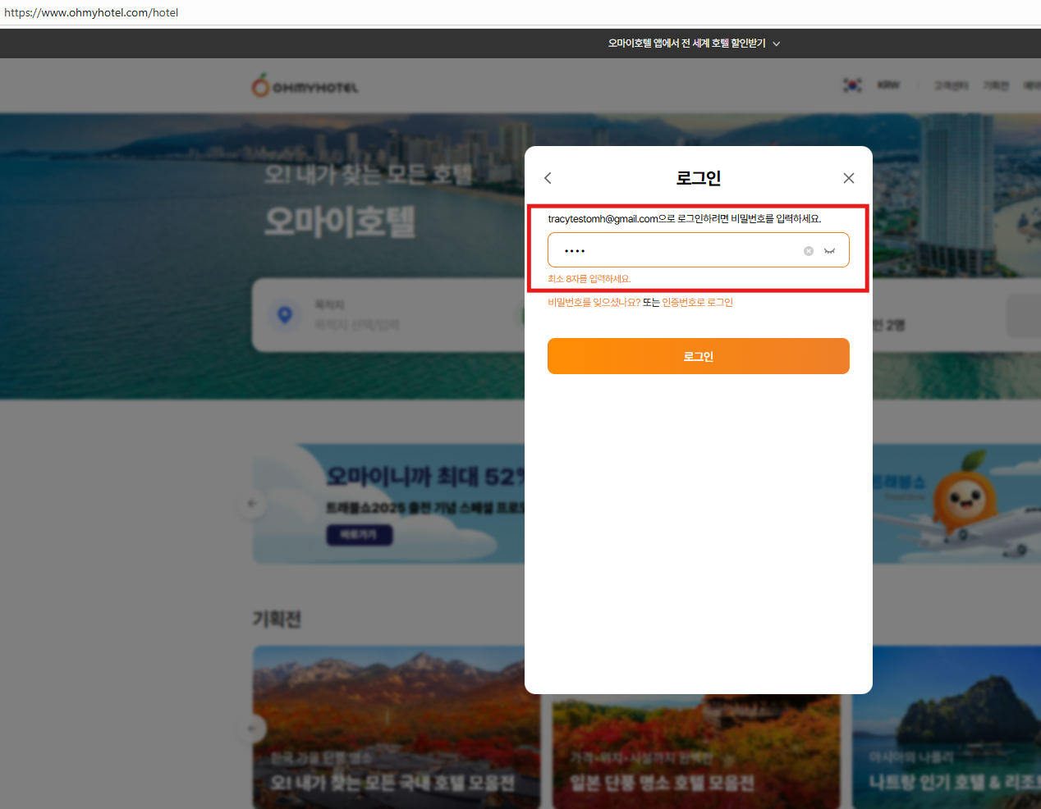Image resolution: width=1041 pixels, height=809 pixels.
Task: Expand the top app discount banner chevron
Action: (777, 43)
